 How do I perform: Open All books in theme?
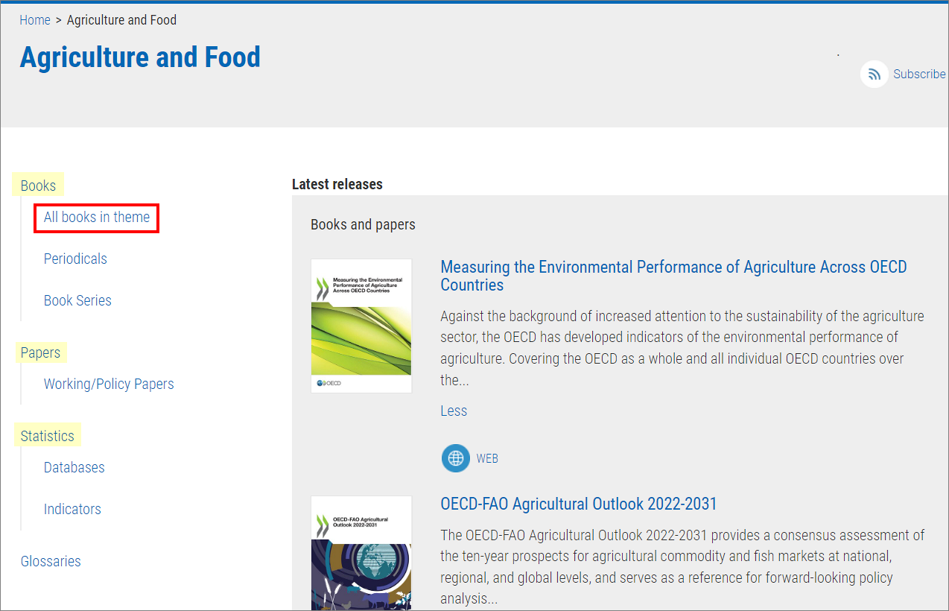pos(97,218)
